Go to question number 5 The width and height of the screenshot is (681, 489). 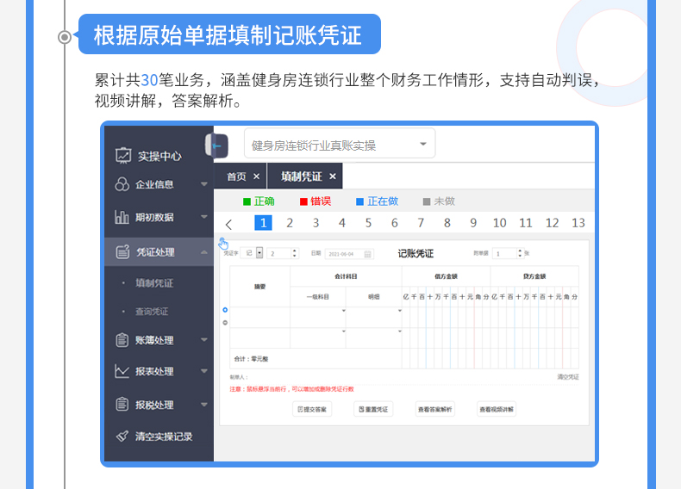368,223
